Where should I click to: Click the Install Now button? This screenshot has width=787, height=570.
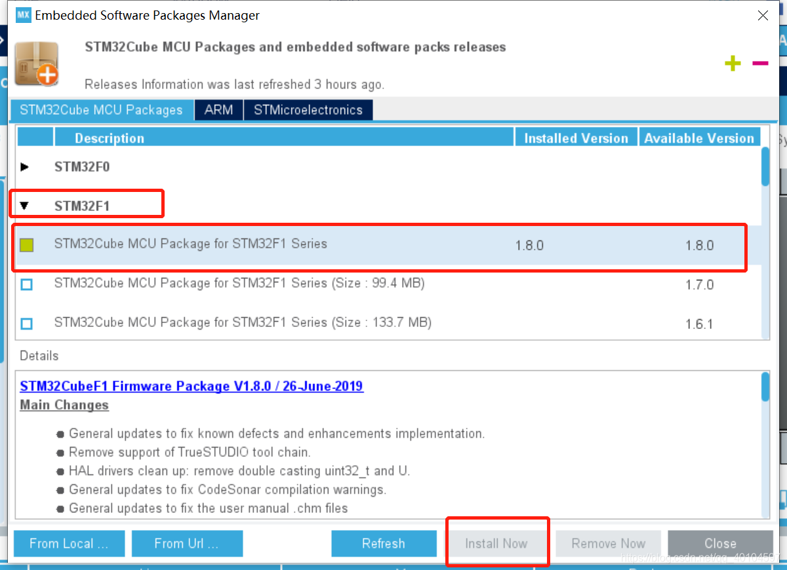[496, 543]
